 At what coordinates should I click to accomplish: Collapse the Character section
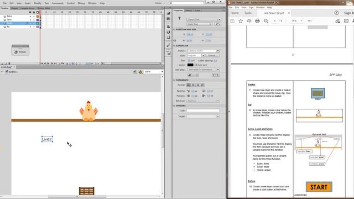[174, 45]
